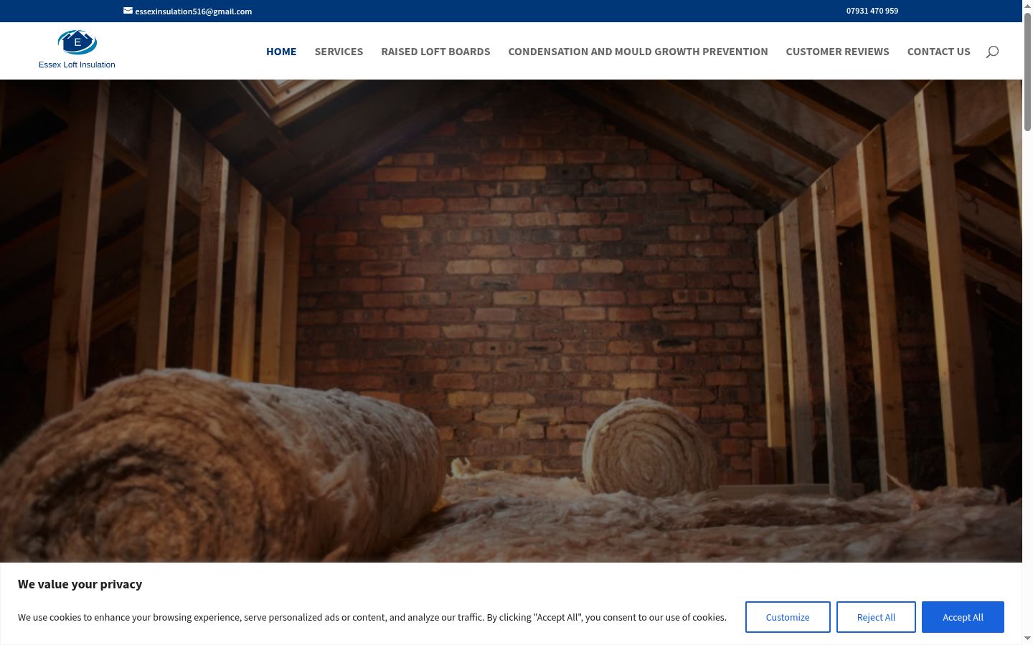Click the scrollbar down arrow
1033x645 pixels.
click(x=1027, y=639)
